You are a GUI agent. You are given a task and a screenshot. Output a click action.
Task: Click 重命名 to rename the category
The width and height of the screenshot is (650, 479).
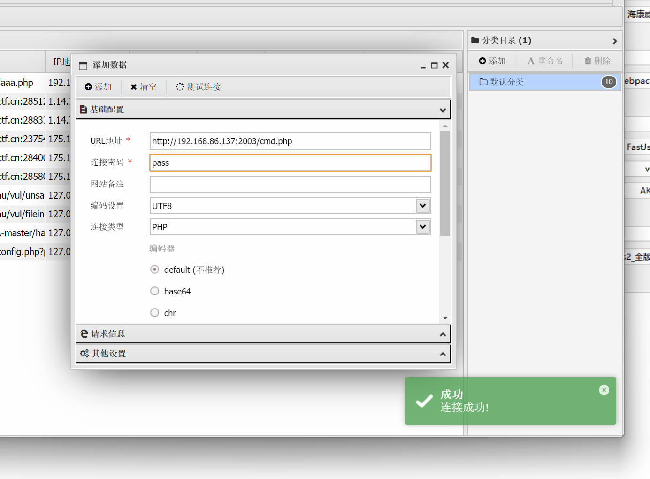coord(545,61)
